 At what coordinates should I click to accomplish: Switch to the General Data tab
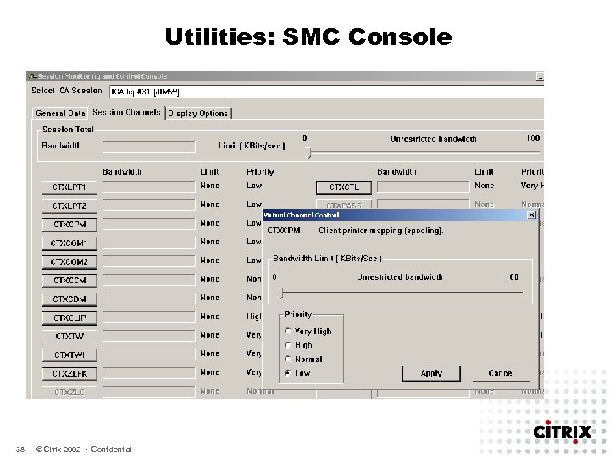coord(60,114)
